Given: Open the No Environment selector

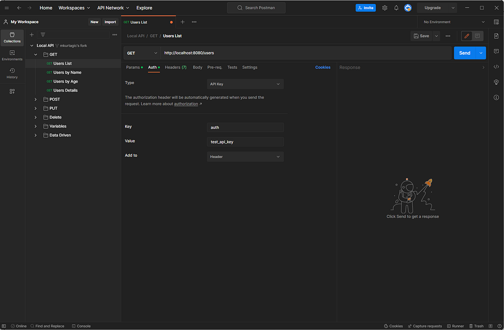Looking at the screenshot, I should tap(454, 22).
